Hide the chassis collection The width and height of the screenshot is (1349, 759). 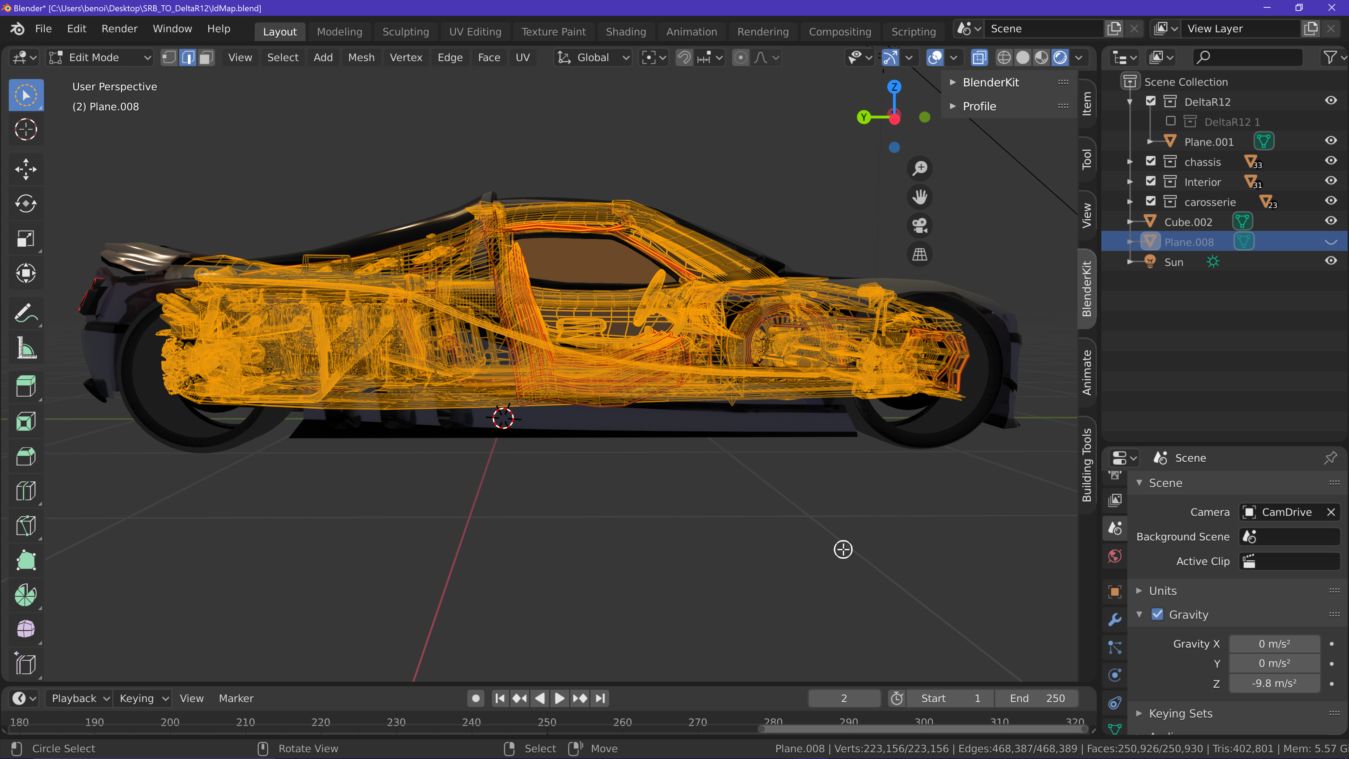click(1331, 161)
